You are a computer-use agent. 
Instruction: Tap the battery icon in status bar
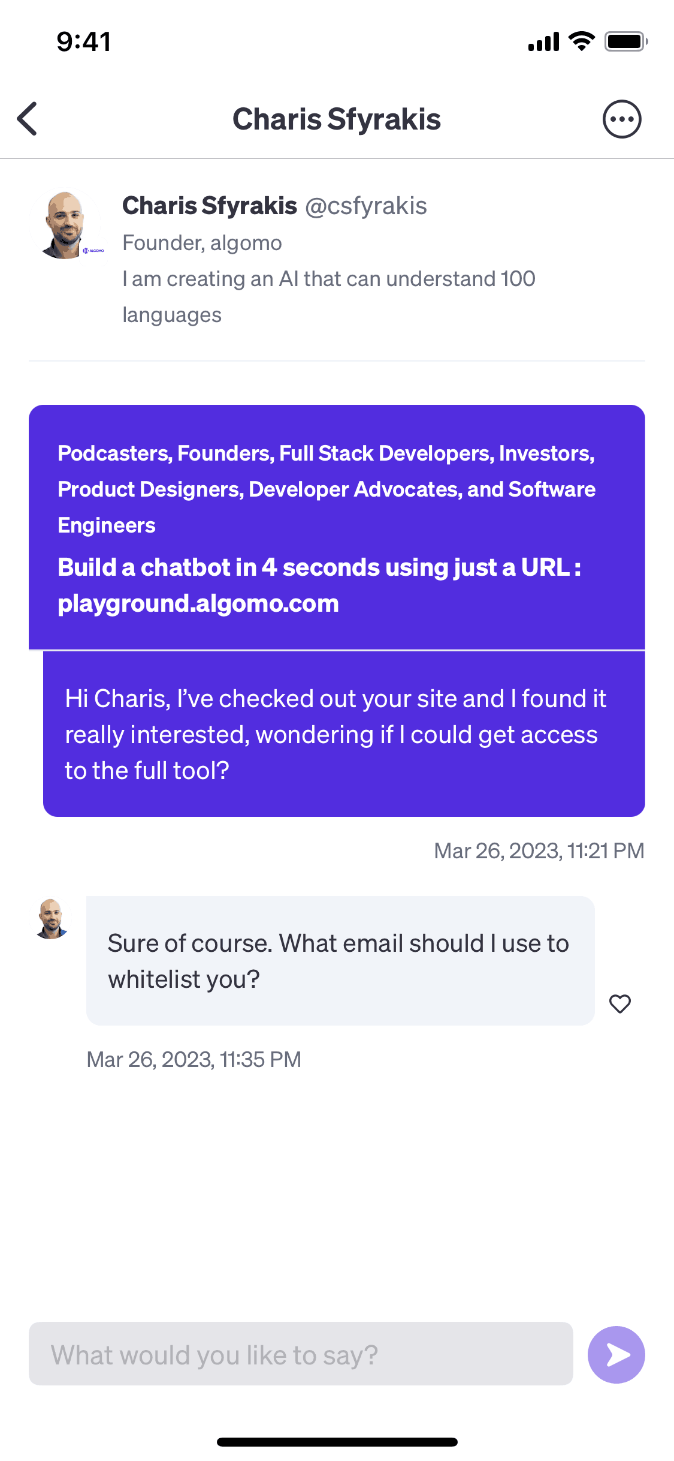(x=626, y=41)
